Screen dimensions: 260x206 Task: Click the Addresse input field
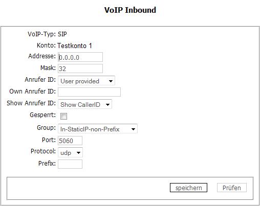click(x=80, y=57)
